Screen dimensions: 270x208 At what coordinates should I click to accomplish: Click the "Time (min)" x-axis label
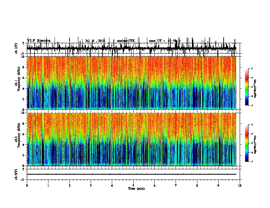click(x=136, y=189)
